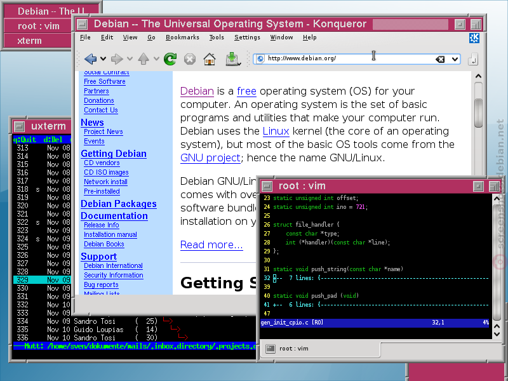
Task: Click the Go button right of the location bar
Action: pos(472,59)
